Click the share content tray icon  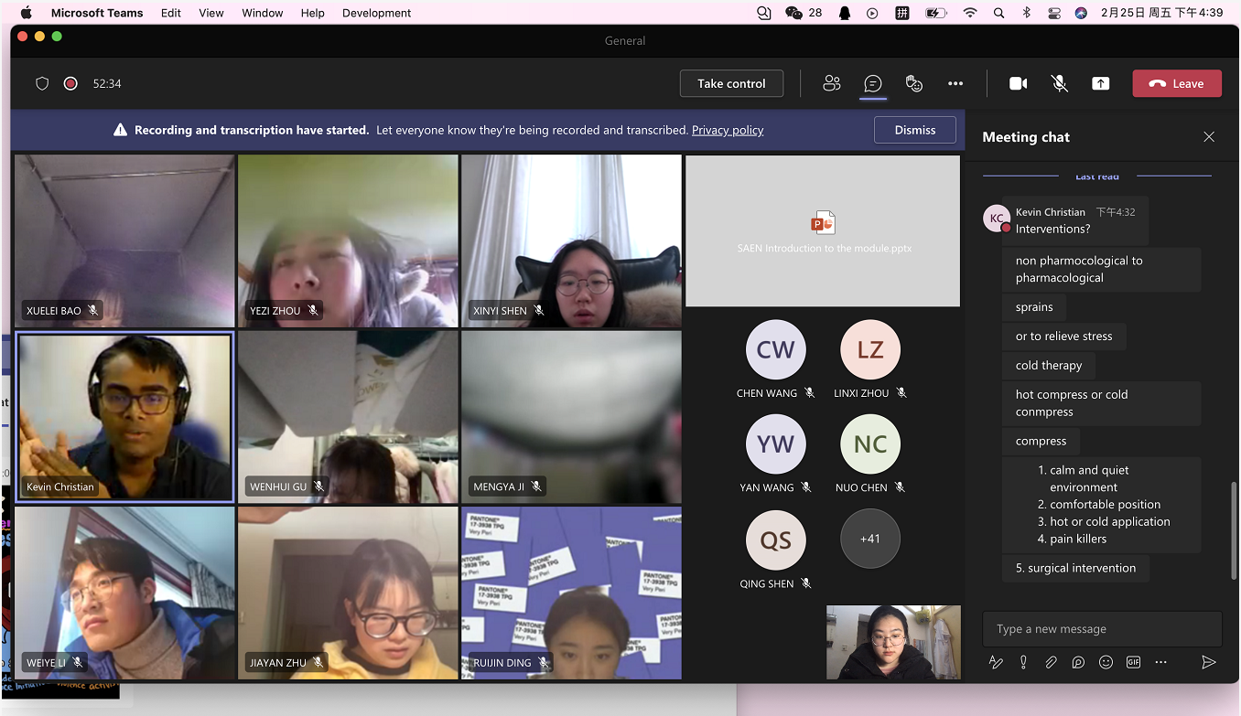pyautogui.click(x=1100, y=83)
